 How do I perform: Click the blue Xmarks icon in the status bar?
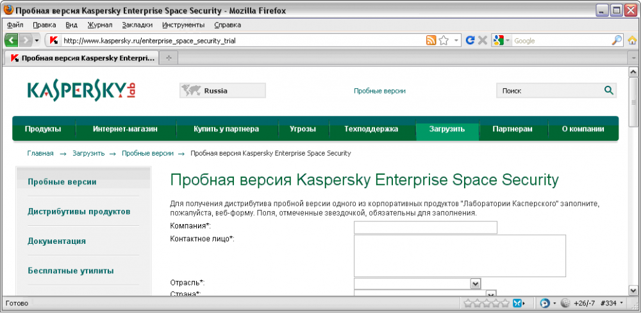(x=517, y=303)
